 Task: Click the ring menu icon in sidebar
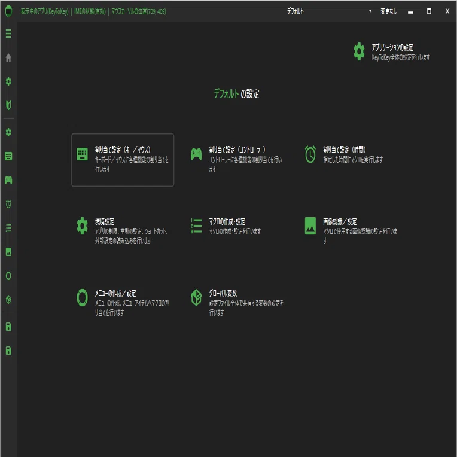coord(8,276)
